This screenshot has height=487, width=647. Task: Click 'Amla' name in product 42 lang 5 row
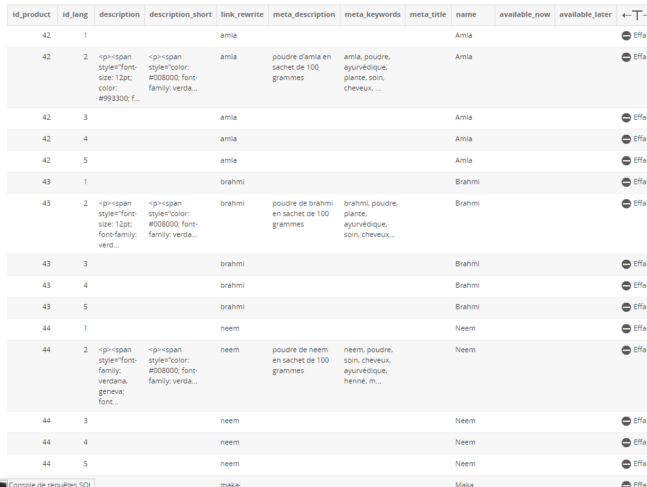[463, 161]
